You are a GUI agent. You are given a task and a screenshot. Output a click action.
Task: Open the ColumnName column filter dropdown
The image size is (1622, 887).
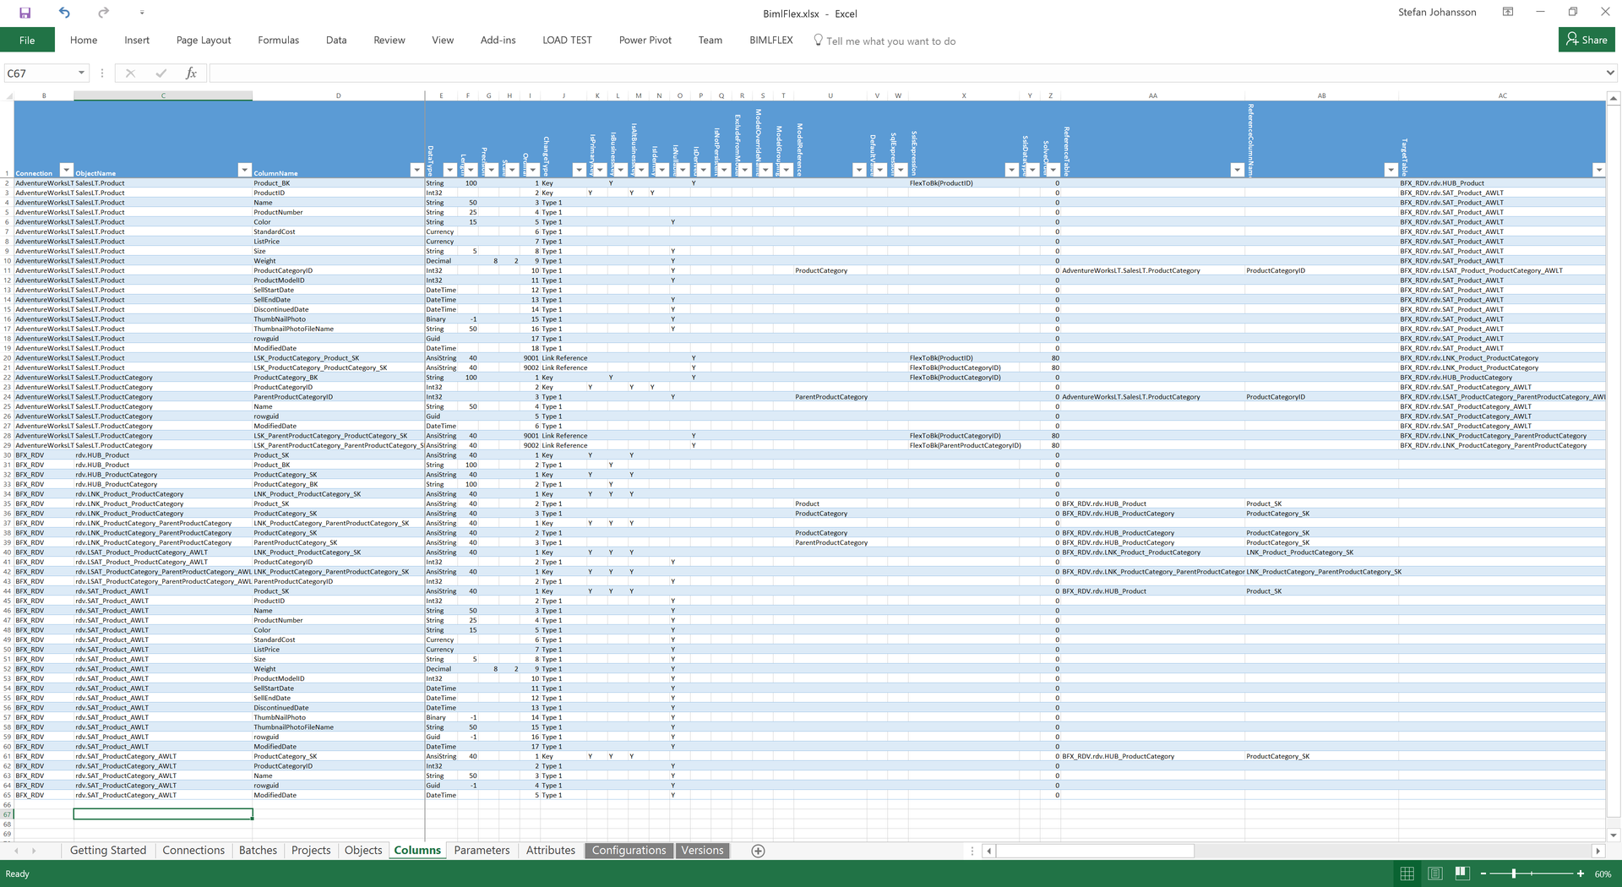[x=416, y=170]
